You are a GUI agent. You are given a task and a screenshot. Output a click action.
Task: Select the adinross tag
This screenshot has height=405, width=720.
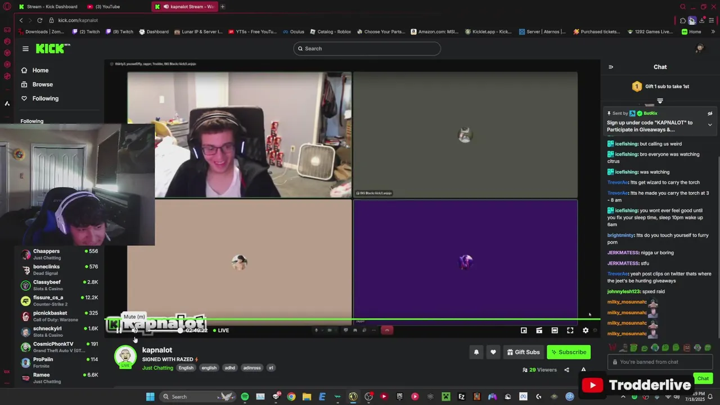[x=252, y=368]
